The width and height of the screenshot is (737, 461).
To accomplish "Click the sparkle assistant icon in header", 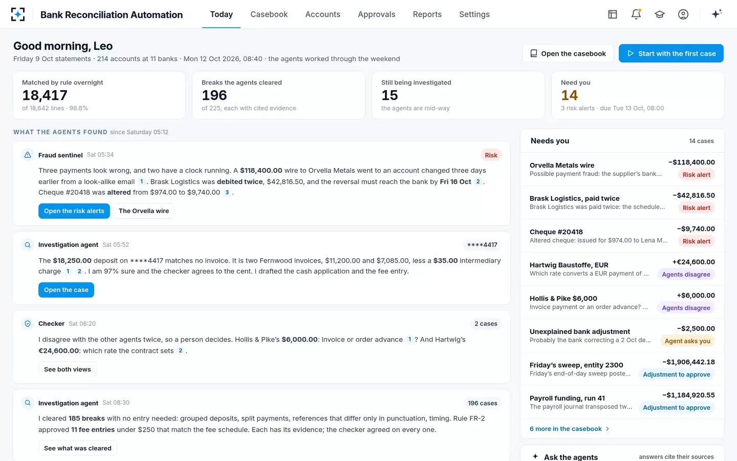I will pos(717,14).
